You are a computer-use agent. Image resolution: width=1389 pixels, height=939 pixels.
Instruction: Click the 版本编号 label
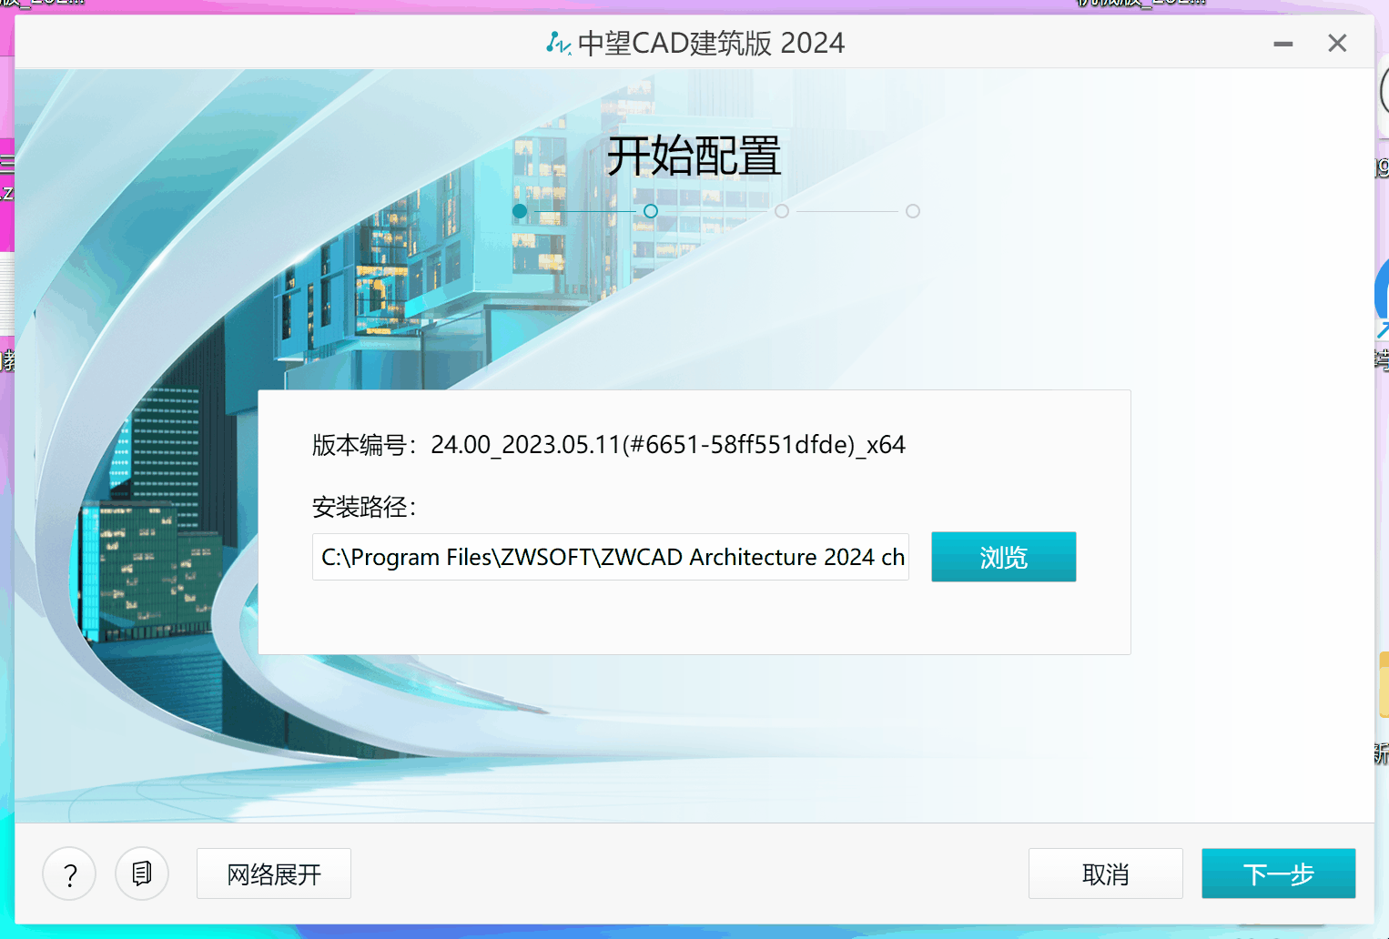[x=364, y=445]
